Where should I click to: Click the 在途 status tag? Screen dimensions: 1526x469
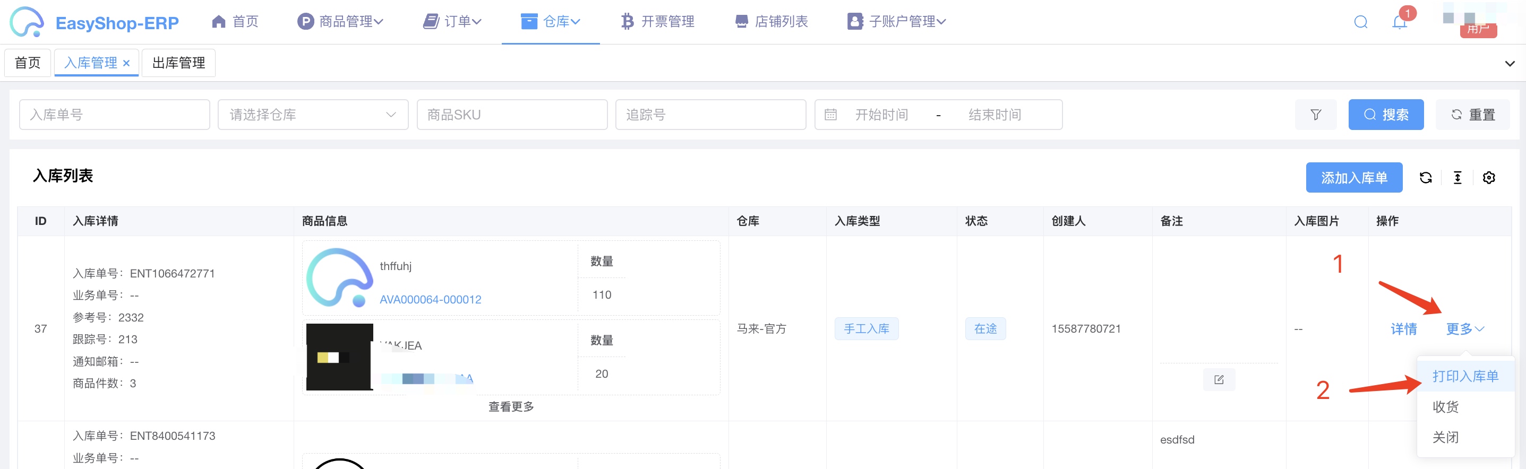point(985,328)
